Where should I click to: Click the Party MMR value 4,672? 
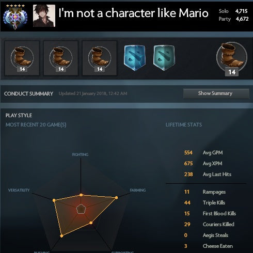[x=242, y=19]
